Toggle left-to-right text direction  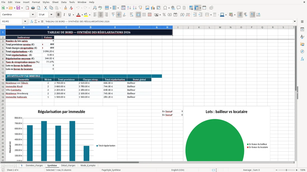pyautogui.click(x=240, y=15)
